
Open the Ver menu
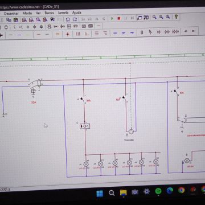(38, 13)
